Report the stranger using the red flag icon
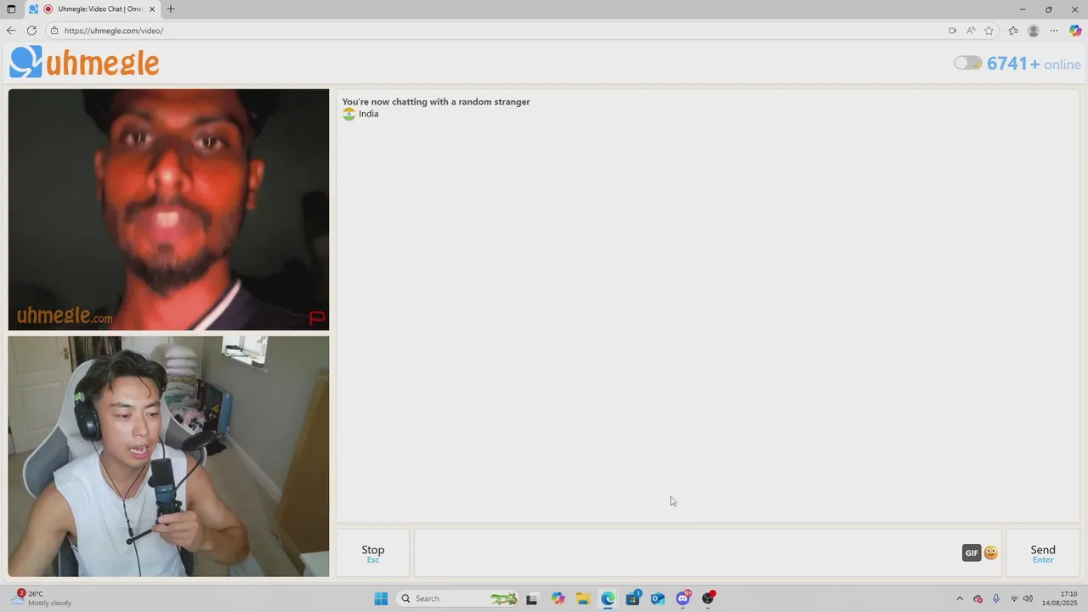 pyautogui.click(x=317, y=318)
